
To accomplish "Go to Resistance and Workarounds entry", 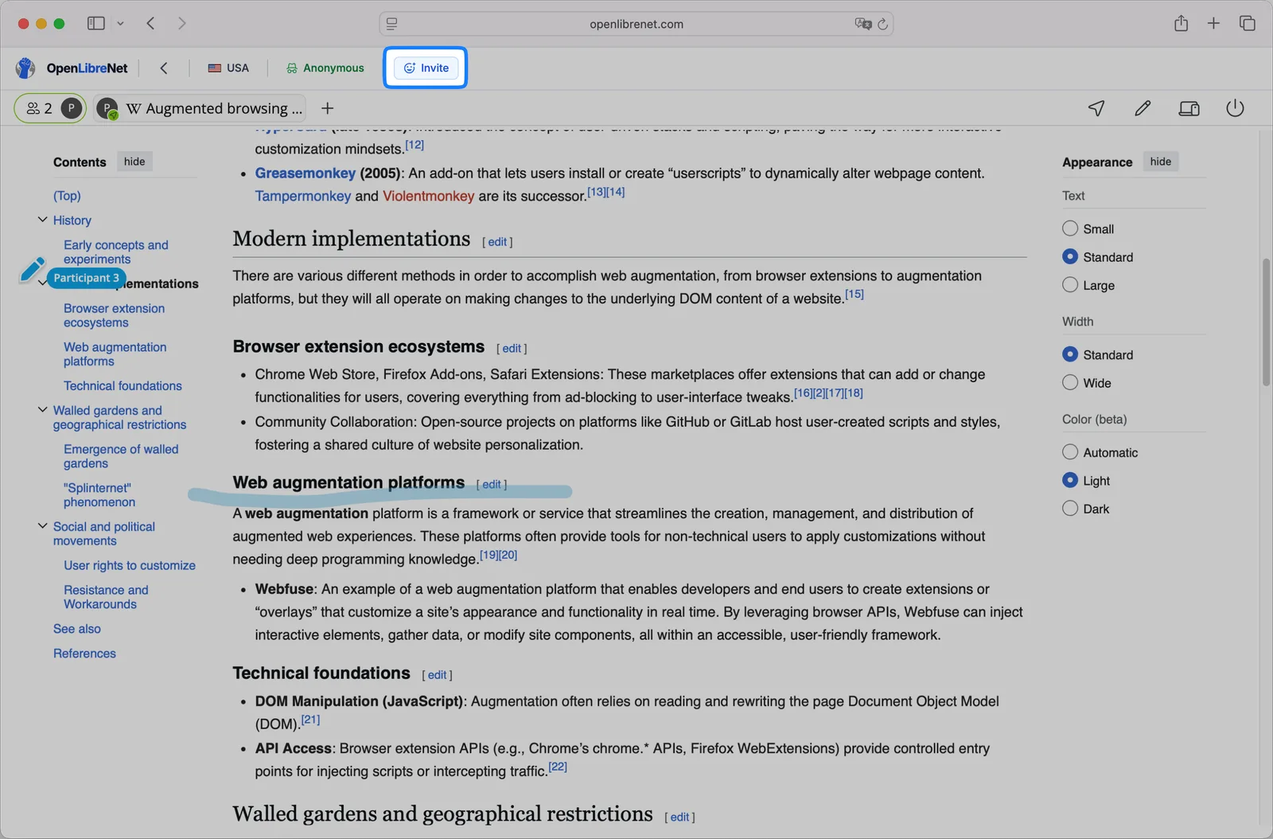I will pos(106,597).
